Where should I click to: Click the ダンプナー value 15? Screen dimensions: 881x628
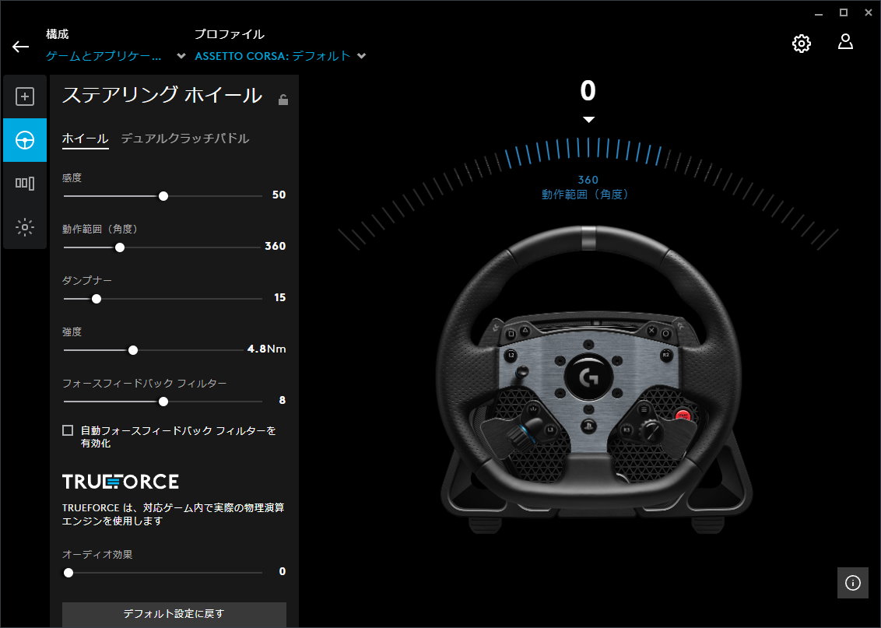click(280, 298)
